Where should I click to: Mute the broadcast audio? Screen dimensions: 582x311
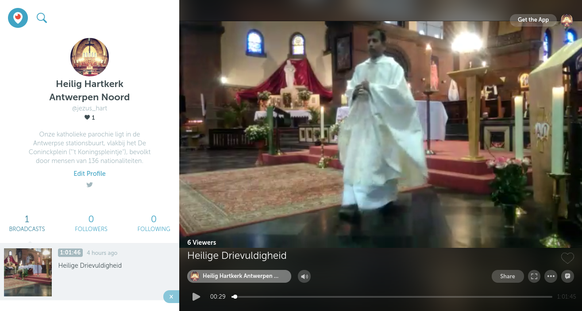pyautogui.click(x=304, y=277)
